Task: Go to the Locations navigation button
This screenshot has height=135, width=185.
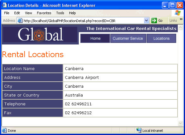Action: tap(161, 38)
